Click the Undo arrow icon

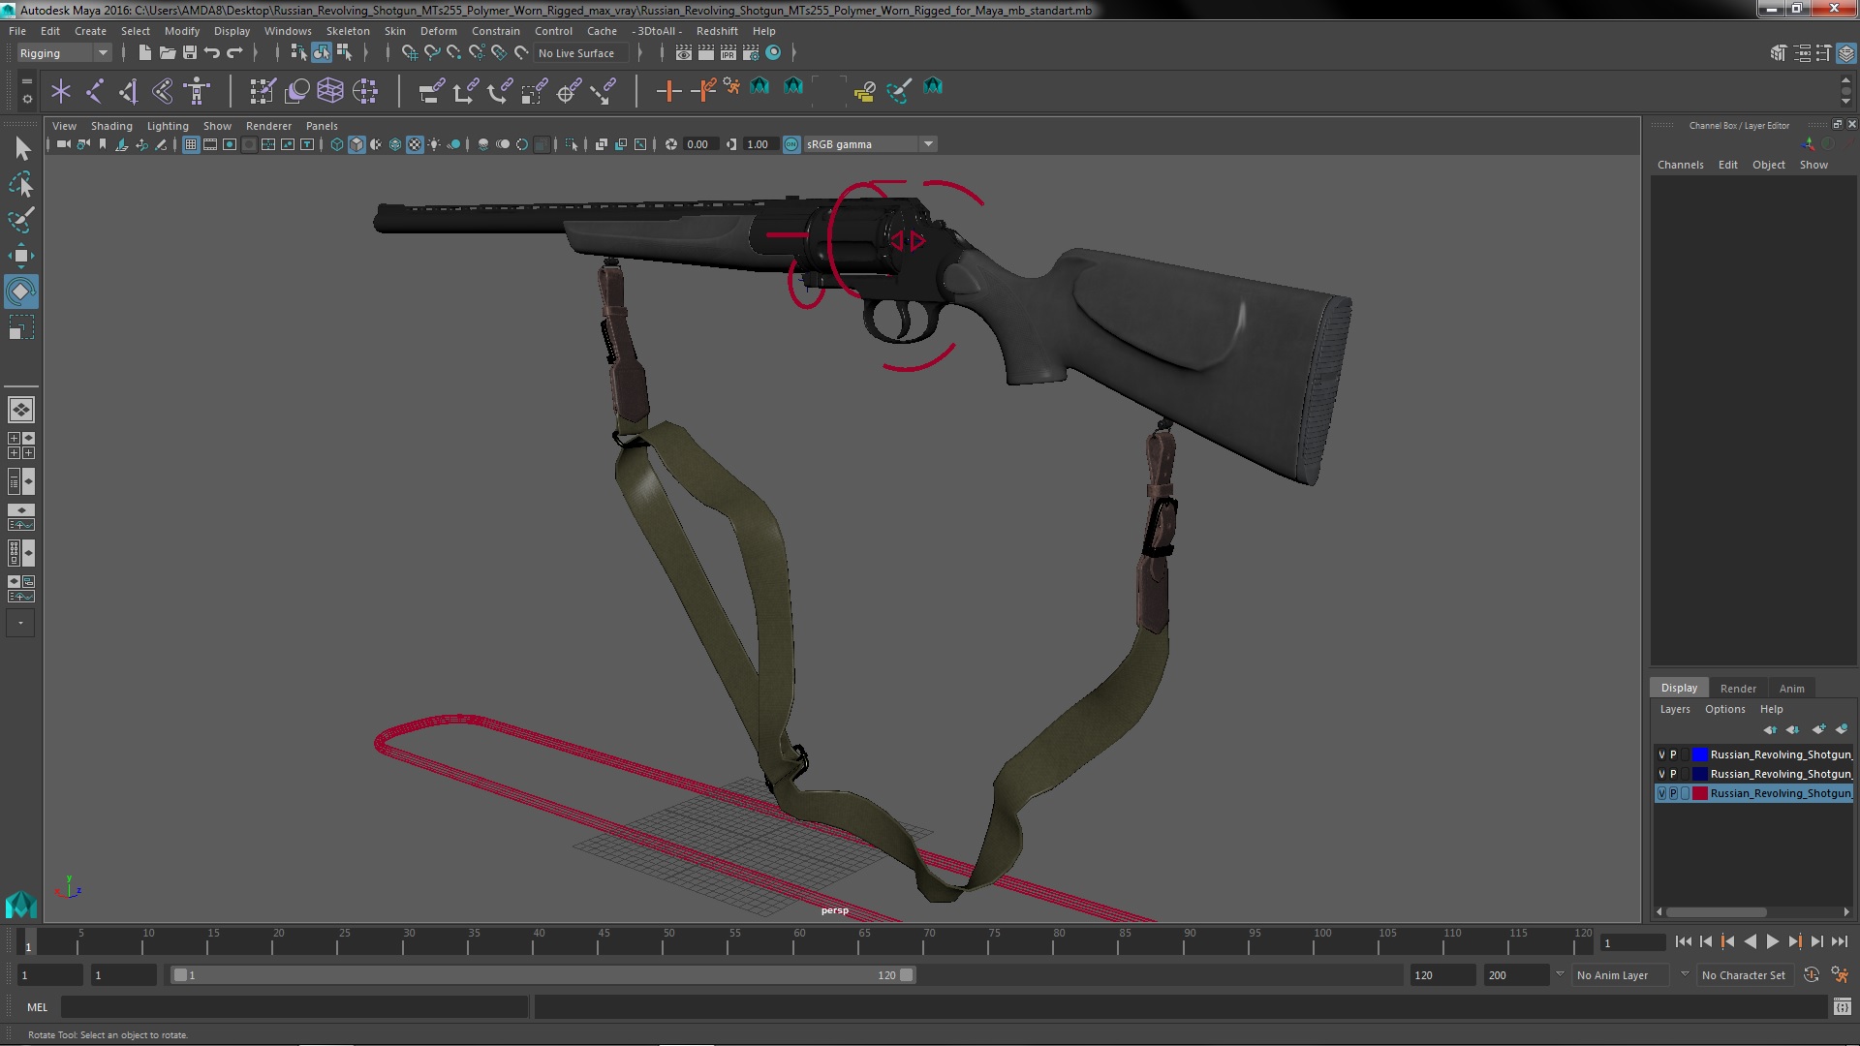(x=212, y=52)
